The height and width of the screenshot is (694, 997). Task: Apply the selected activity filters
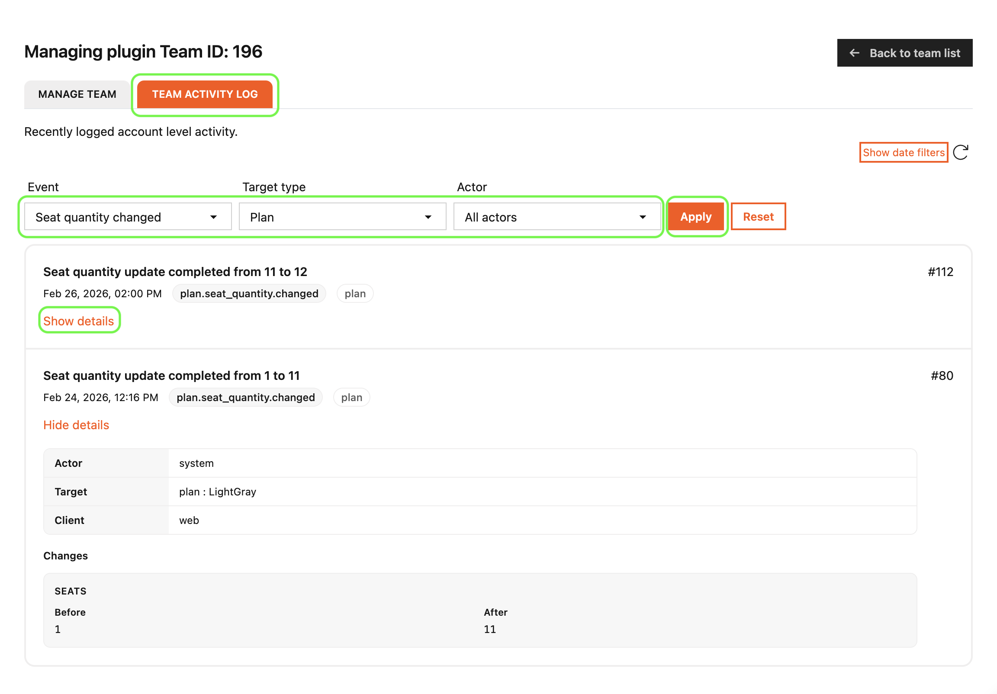(x=696, y=216)
